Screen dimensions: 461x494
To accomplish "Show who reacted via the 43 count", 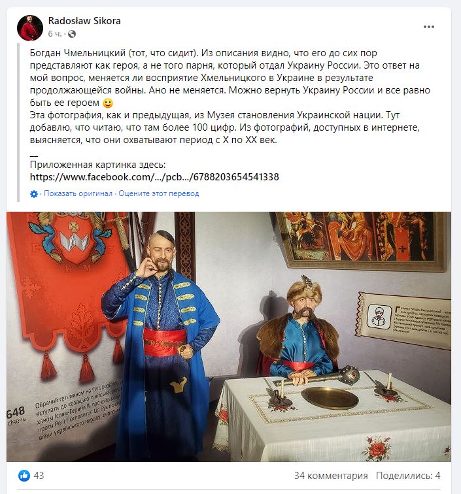I will coord(39,476).
